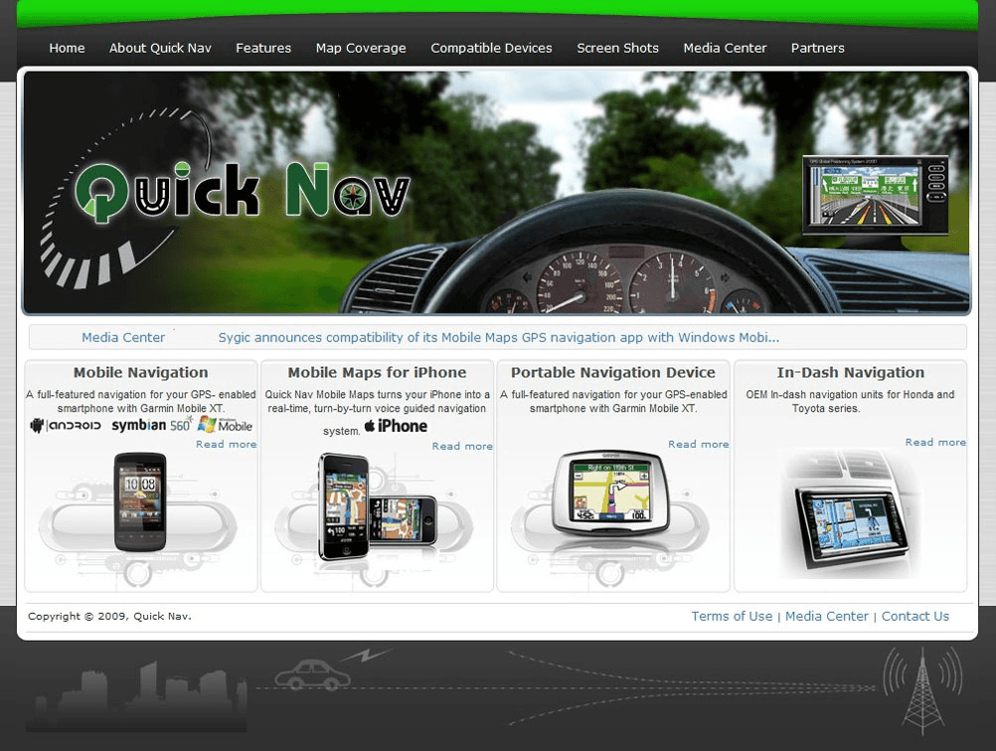Click the copyright 2009 Quick Nav text
Viewport: 996px width, 751px height.
(109, 616)
